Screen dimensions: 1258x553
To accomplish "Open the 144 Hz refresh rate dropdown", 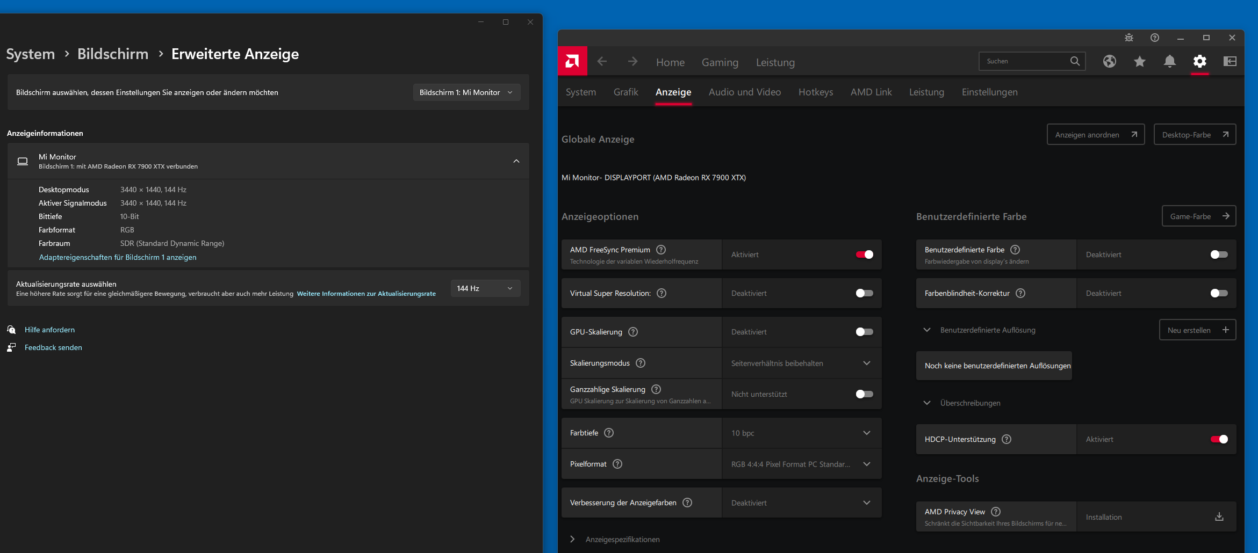I will [x=485, y=288].
